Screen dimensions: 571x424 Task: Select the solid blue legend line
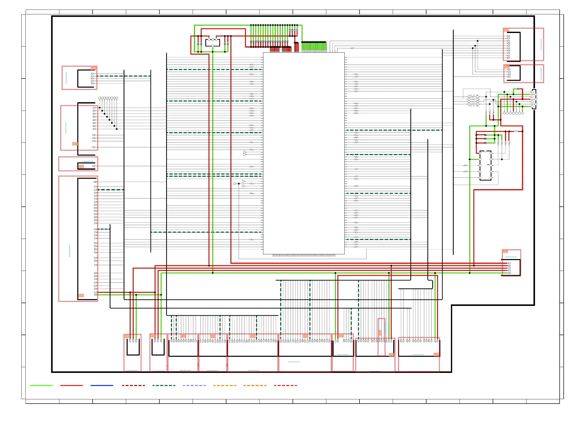click(x=102, y=385)
